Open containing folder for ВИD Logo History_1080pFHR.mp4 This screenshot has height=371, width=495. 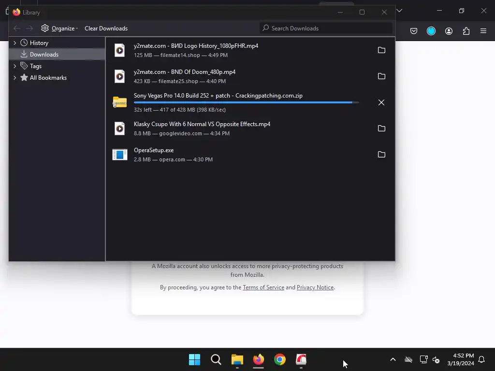[x=381, y=50]
